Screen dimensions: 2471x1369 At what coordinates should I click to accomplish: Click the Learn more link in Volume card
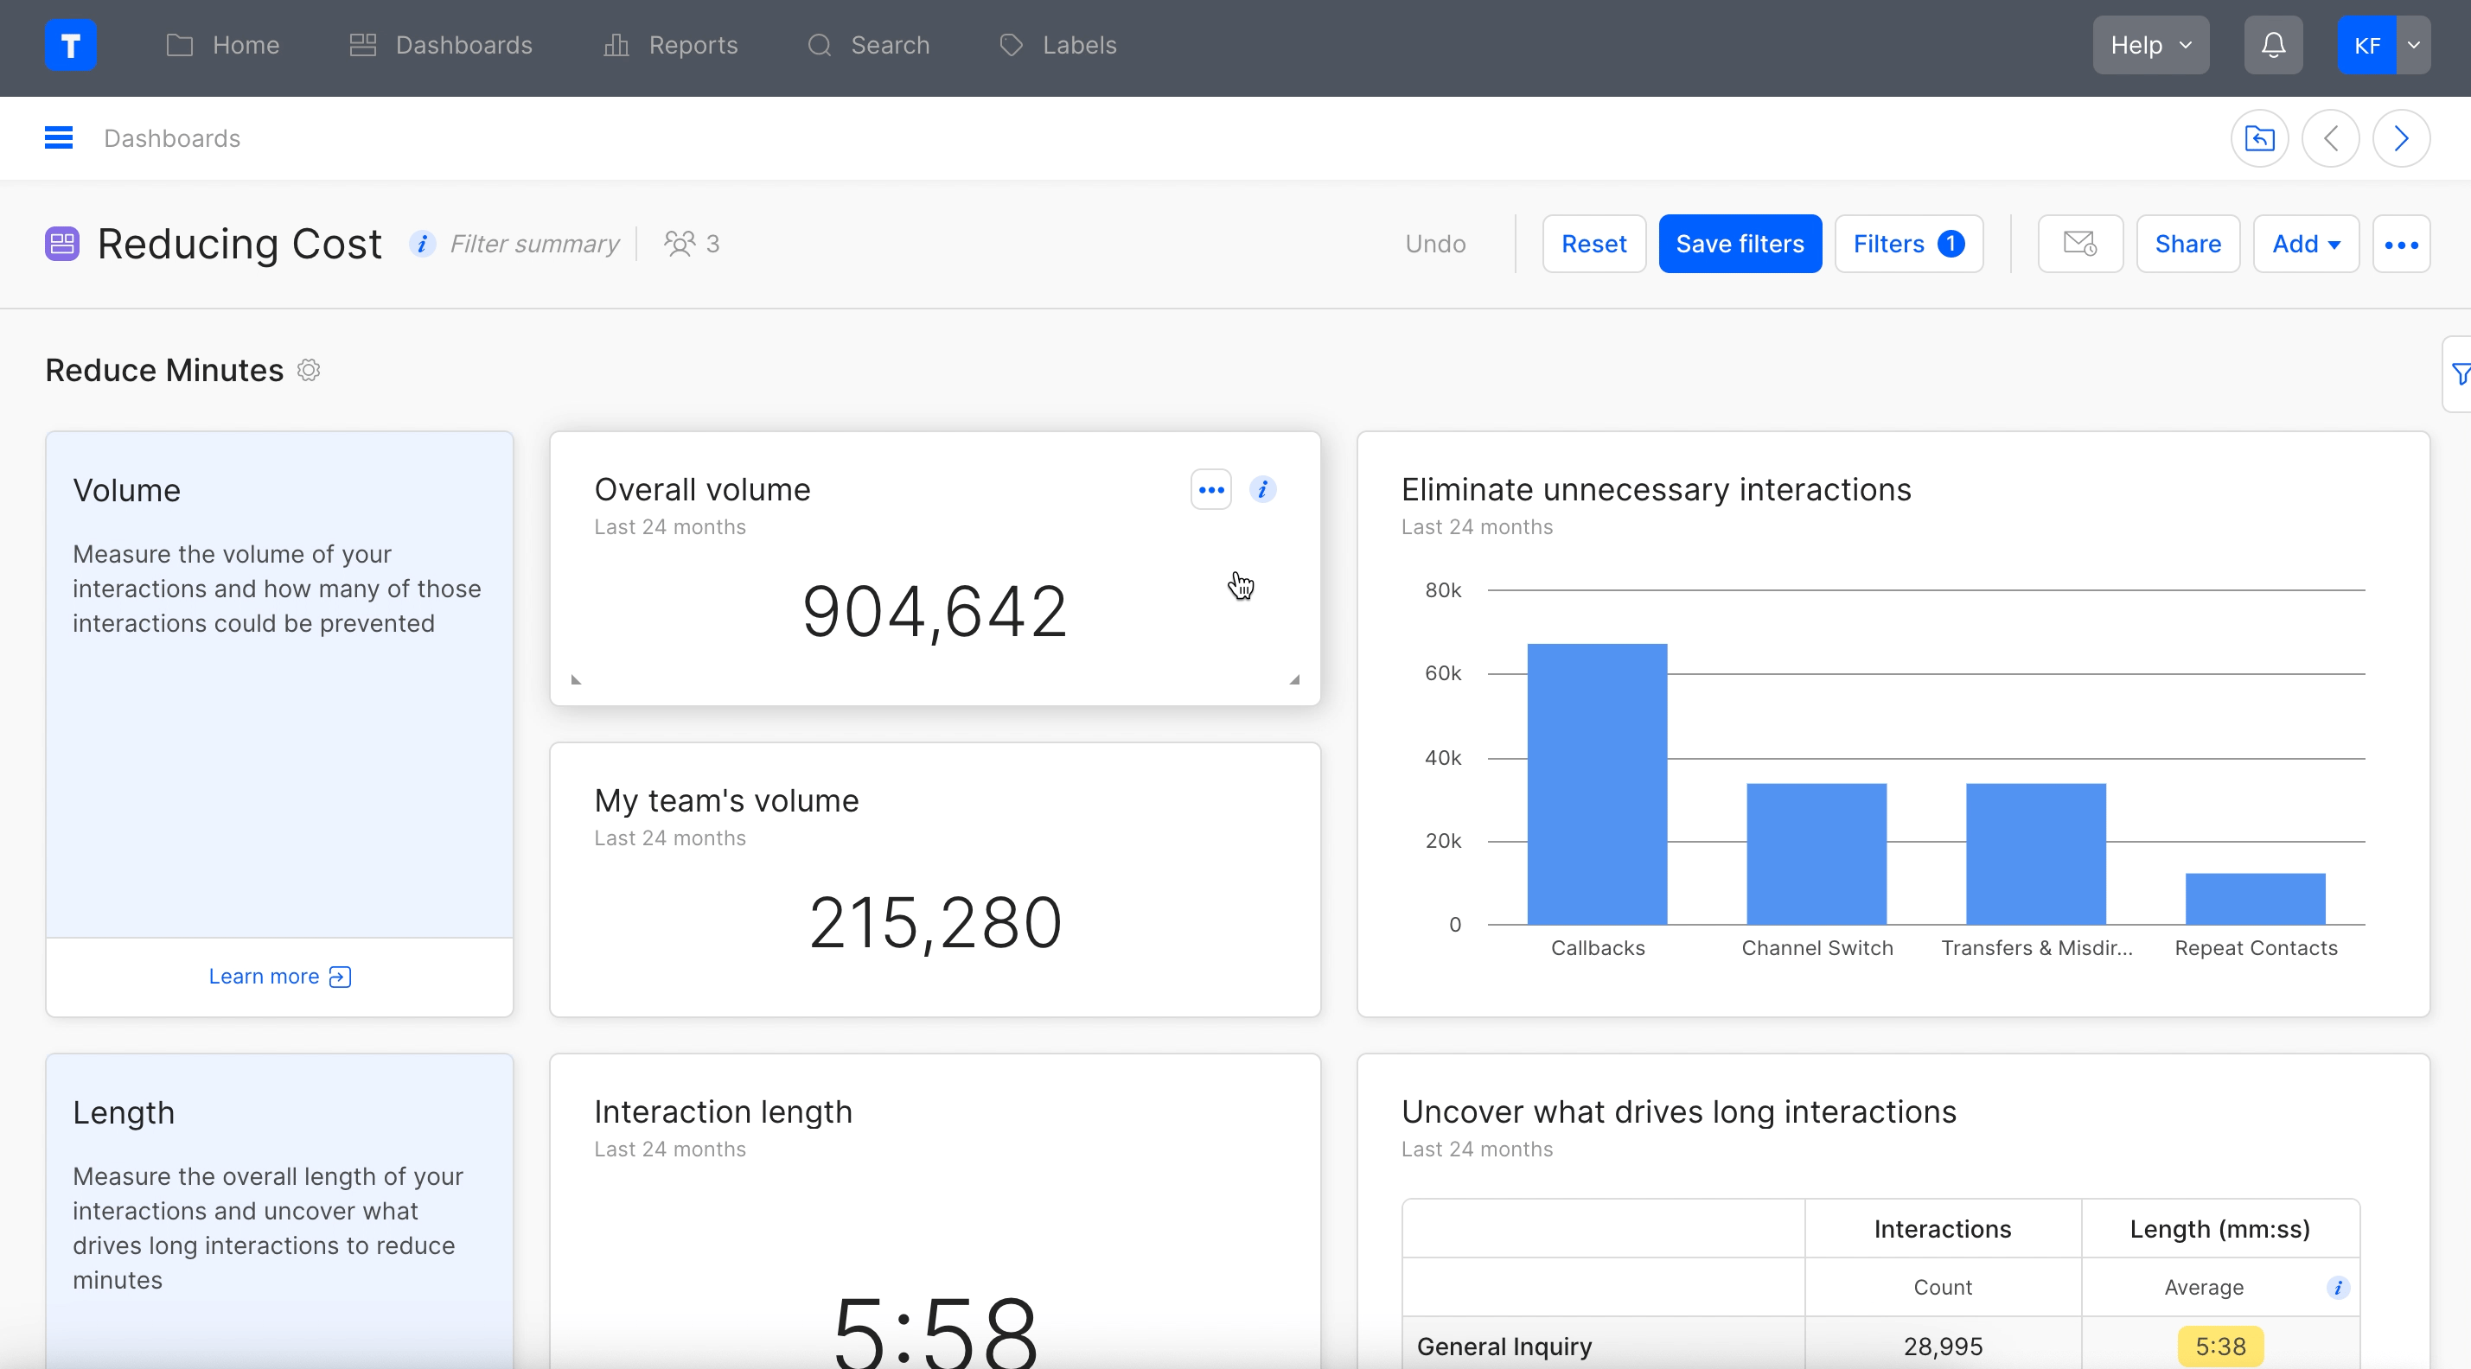279,976
